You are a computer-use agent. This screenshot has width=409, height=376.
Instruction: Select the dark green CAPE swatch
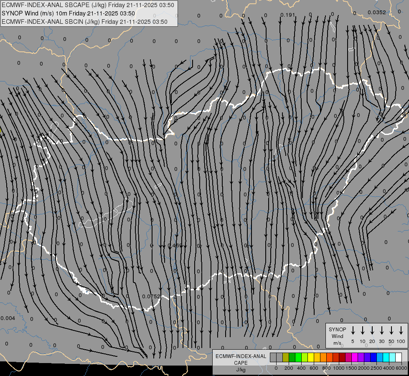point(292,358)
